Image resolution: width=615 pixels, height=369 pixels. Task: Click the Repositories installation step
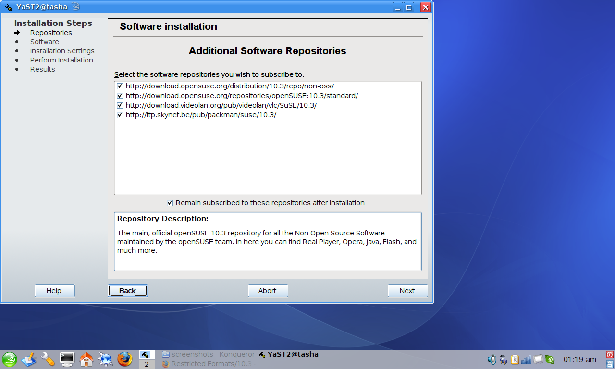tap(51, 33)
